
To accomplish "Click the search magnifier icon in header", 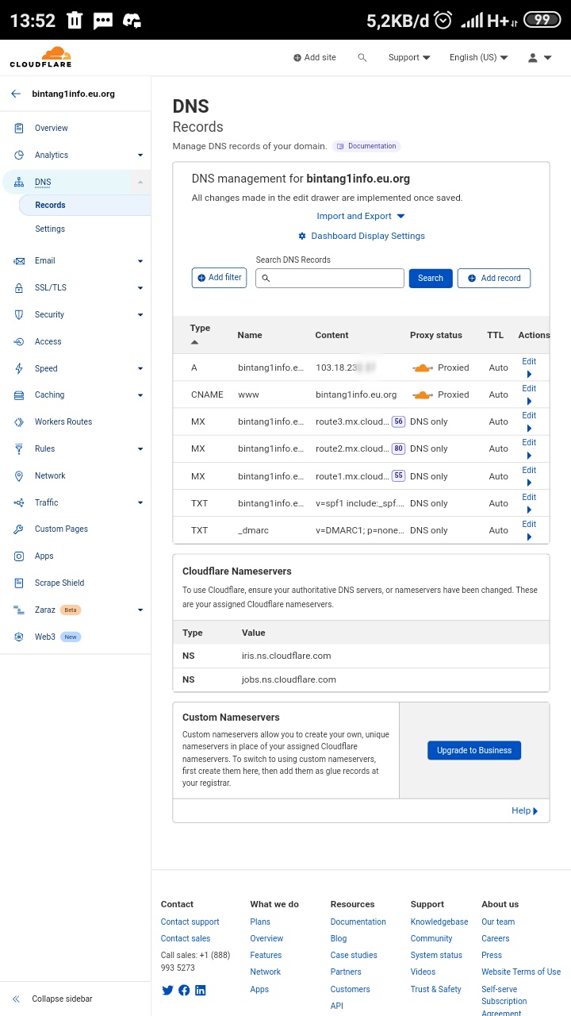I will click(x=362, y=58).
